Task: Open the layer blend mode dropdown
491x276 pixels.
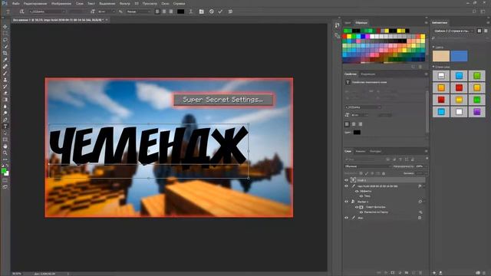Action: [x=367, y=166]
